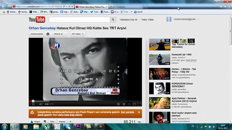
Task: Open browser Home icon
Action: (x=221, y=6)
